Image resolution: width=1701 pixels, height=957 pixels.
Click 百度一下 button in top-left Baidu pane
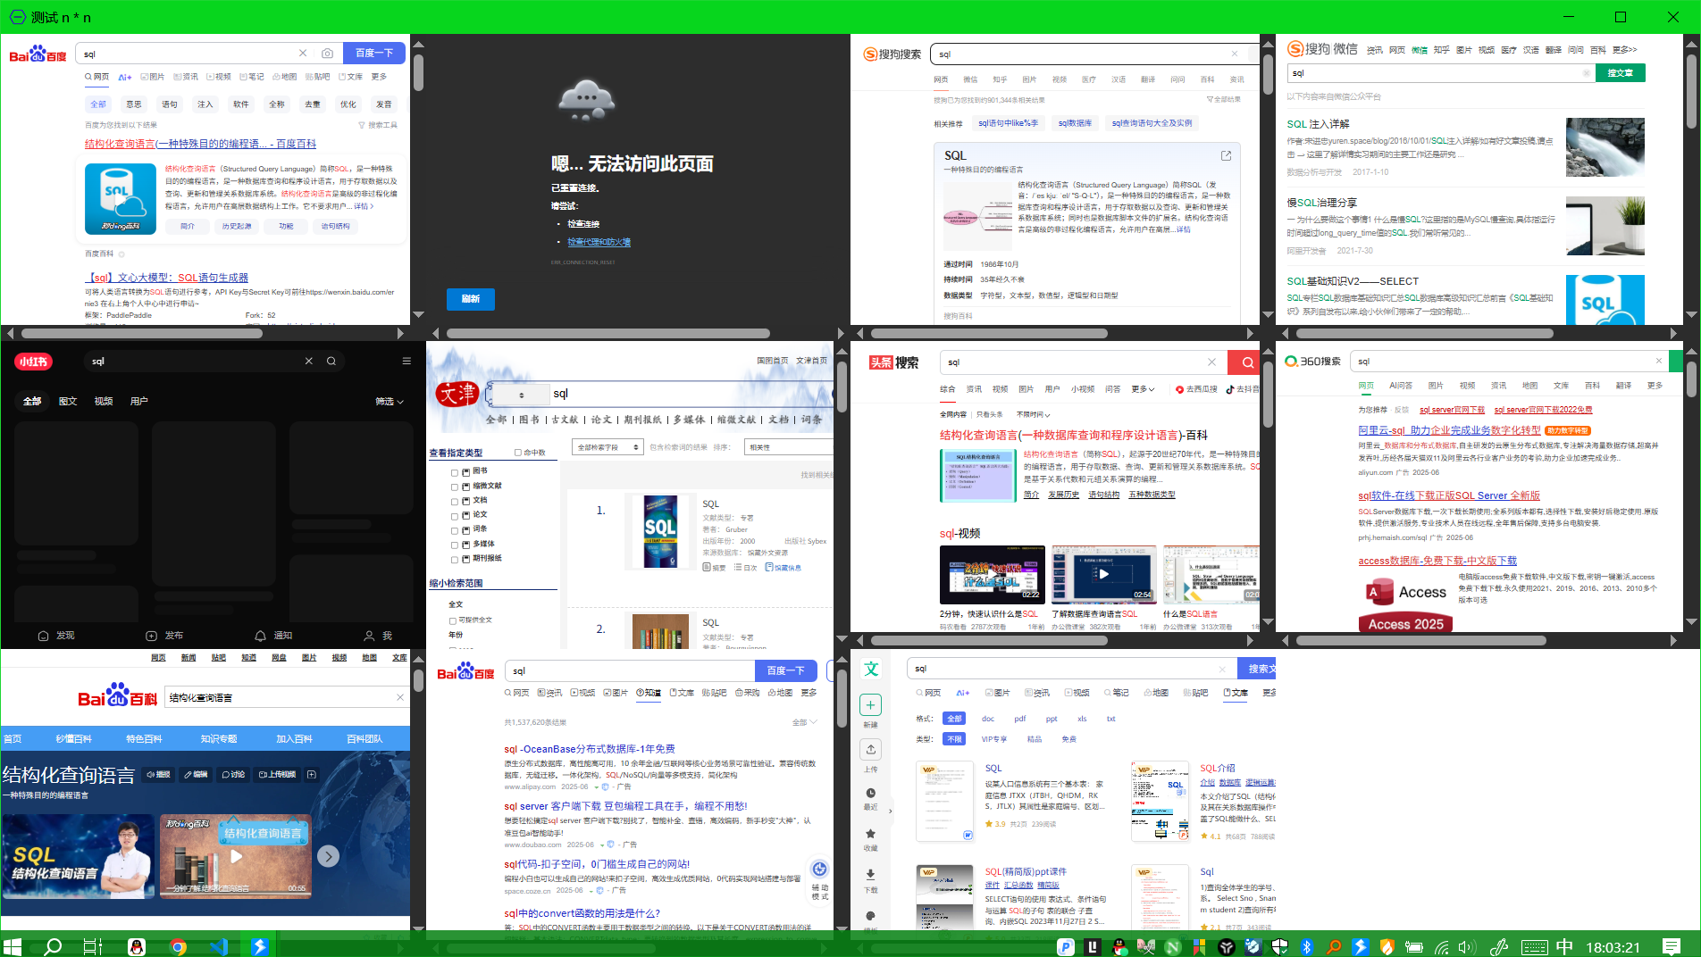pos(373,54)
